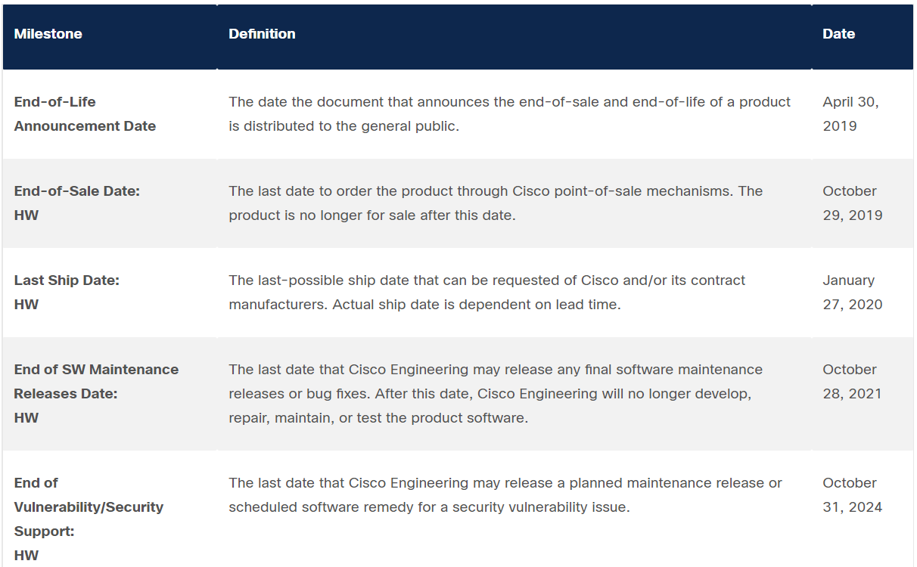Select the Last Ship Date: HW milestone
The image size is (917, 567).
tap(67, 293)
